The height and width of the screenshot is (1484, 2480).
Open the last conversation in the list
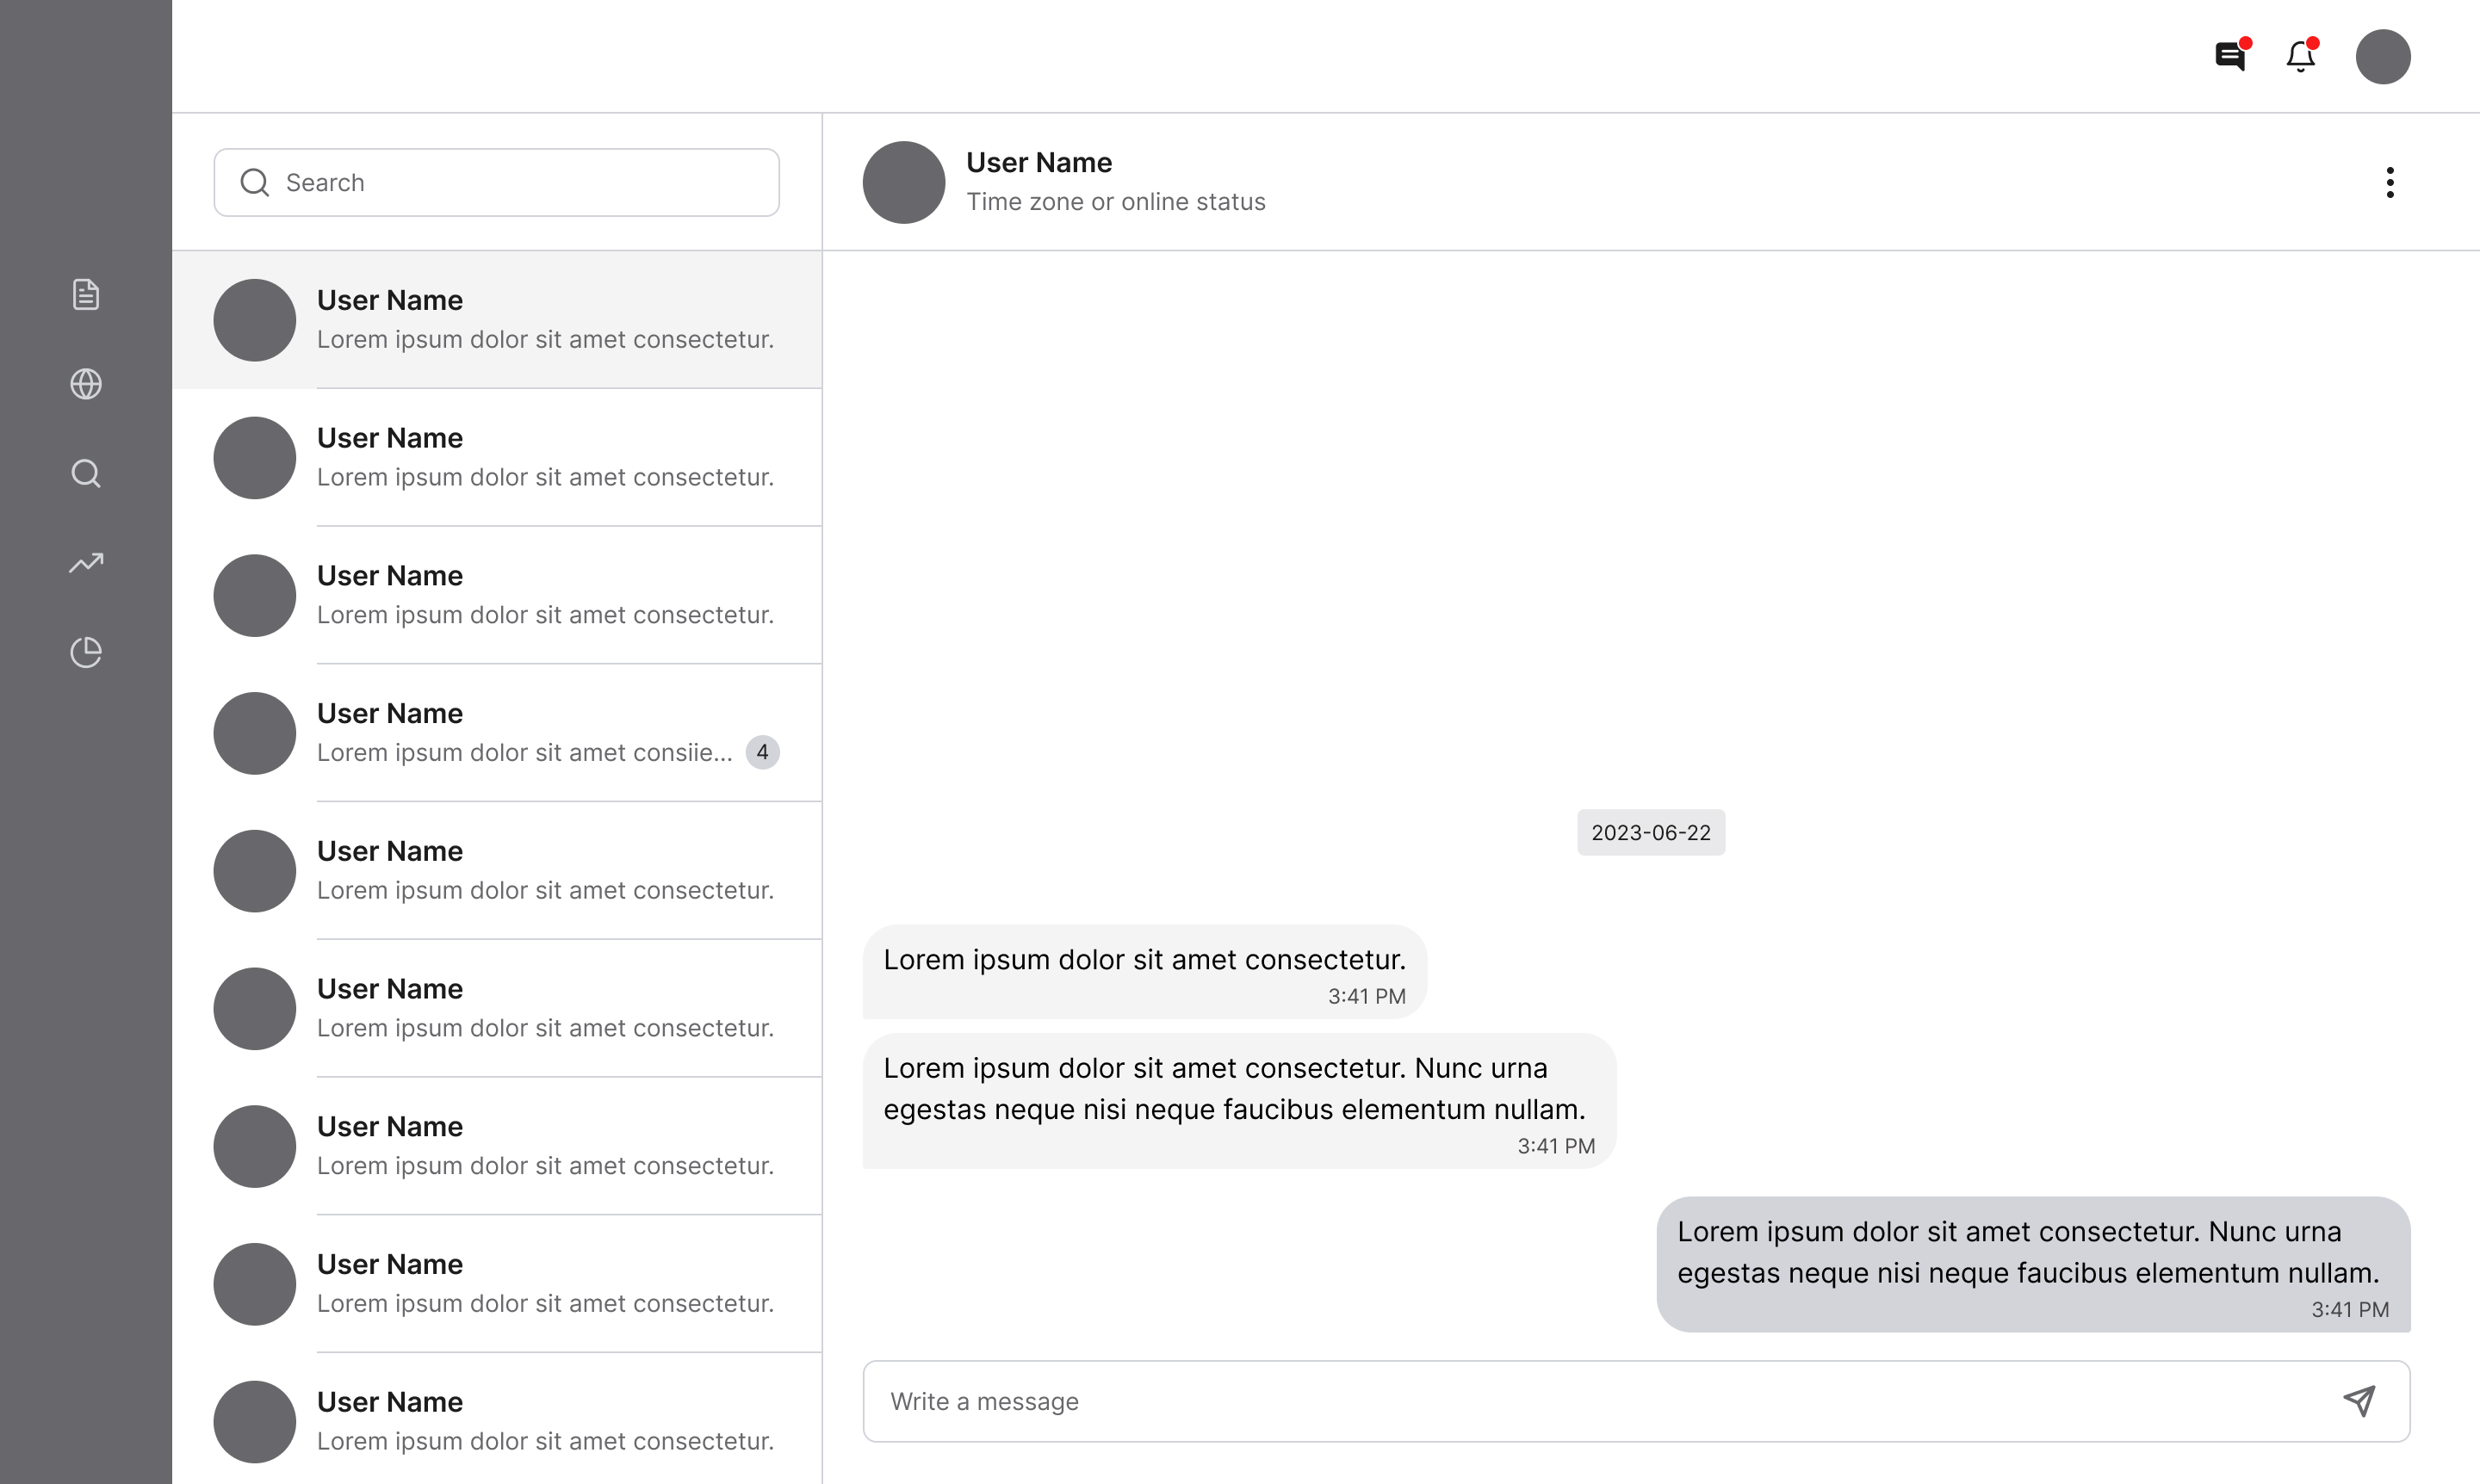pyautogui.click(x=497, y=1421)
